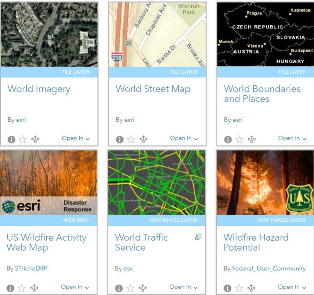
Task: Click subscriber content badge on World Traffic Service
Action: (x=198, y=237)
